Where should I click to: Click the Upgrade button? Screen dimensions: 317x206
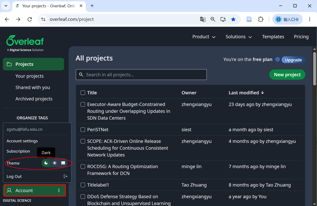tap(293, 60)
